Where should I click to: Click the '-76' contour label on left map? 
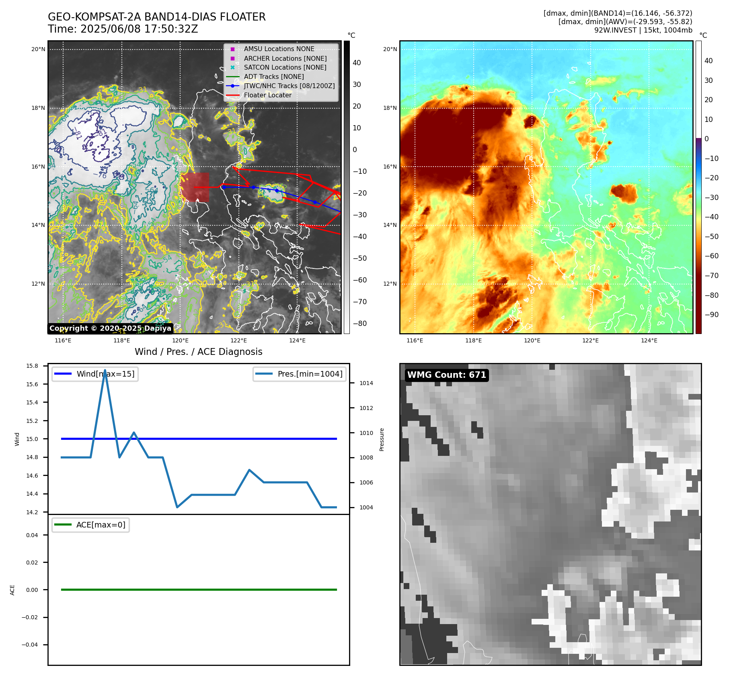[100, 175]
